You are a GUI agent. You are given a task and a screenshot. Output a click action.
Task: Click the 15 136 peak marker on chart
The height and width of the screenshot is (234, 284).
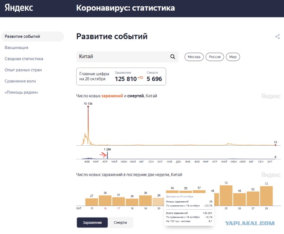point(88,106)
